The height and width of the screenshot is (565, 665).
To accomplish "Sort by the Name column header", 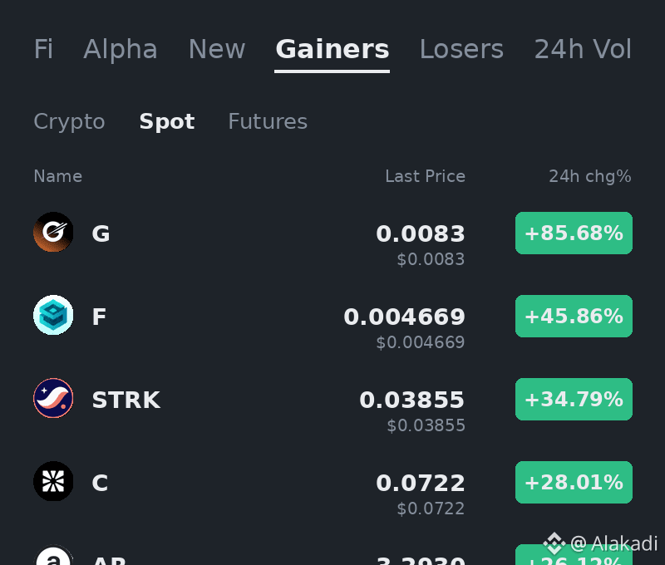I will coord(58,176).
